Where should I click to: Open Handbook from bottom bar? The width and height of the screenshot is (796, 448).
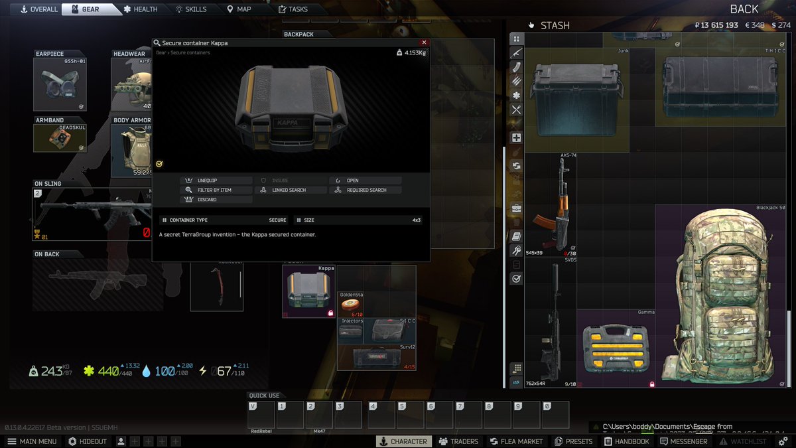click(626, 441)
